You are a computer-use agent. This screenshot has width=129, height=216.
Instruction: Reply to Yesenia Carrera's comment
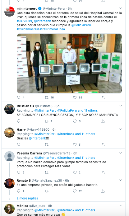19,172
